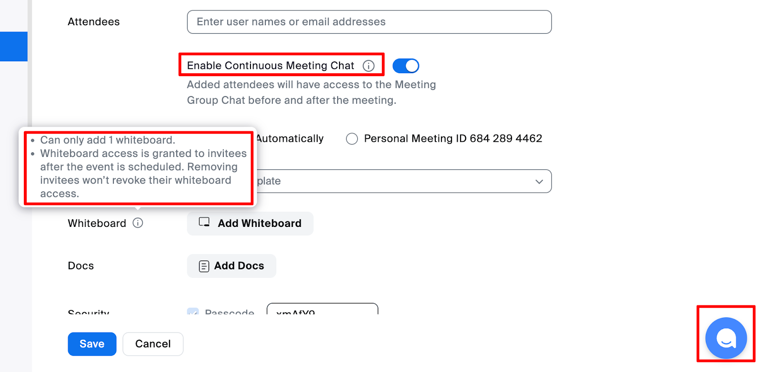Dismiss the whiteboard limit tooltip
The width and height of the screenshot is (762, 372).
click(138, 167)
